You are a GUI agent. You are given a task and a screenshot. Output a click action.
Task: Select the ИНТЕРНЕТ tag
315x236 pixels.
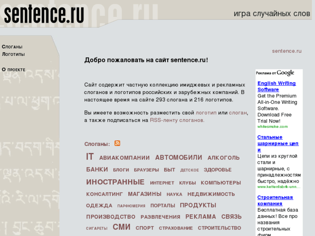162,183
